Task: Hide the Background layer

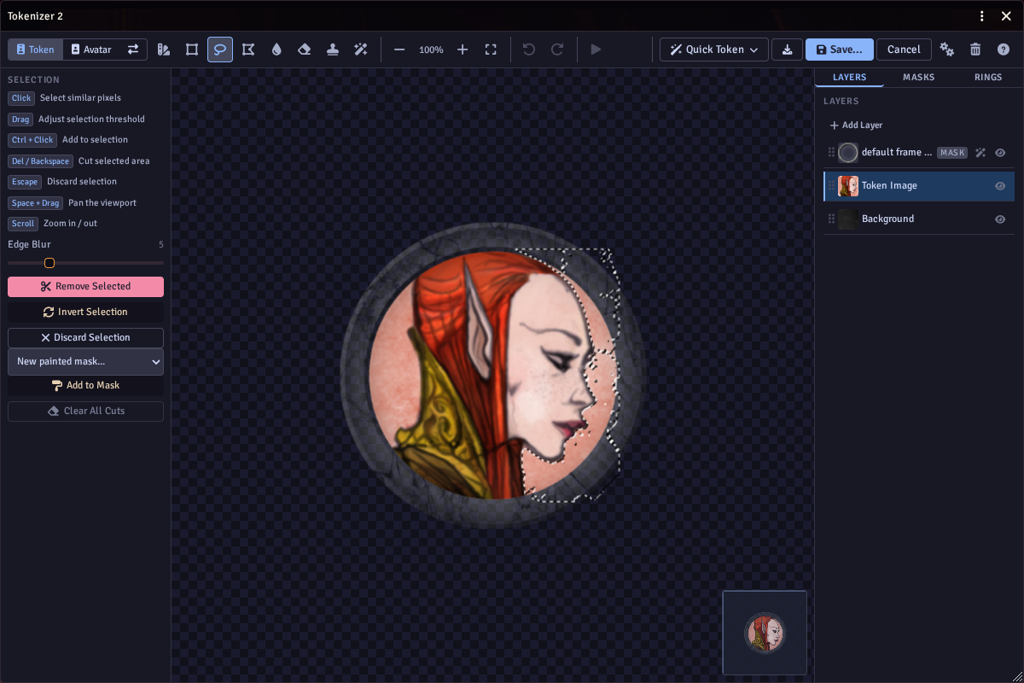Action: click(1000, 219)
